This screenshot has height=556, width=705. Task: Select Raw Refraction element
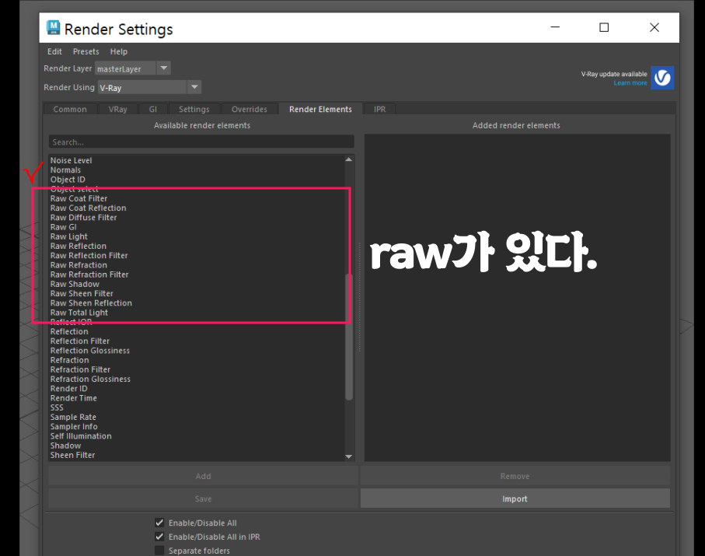(x=79, y=265)
